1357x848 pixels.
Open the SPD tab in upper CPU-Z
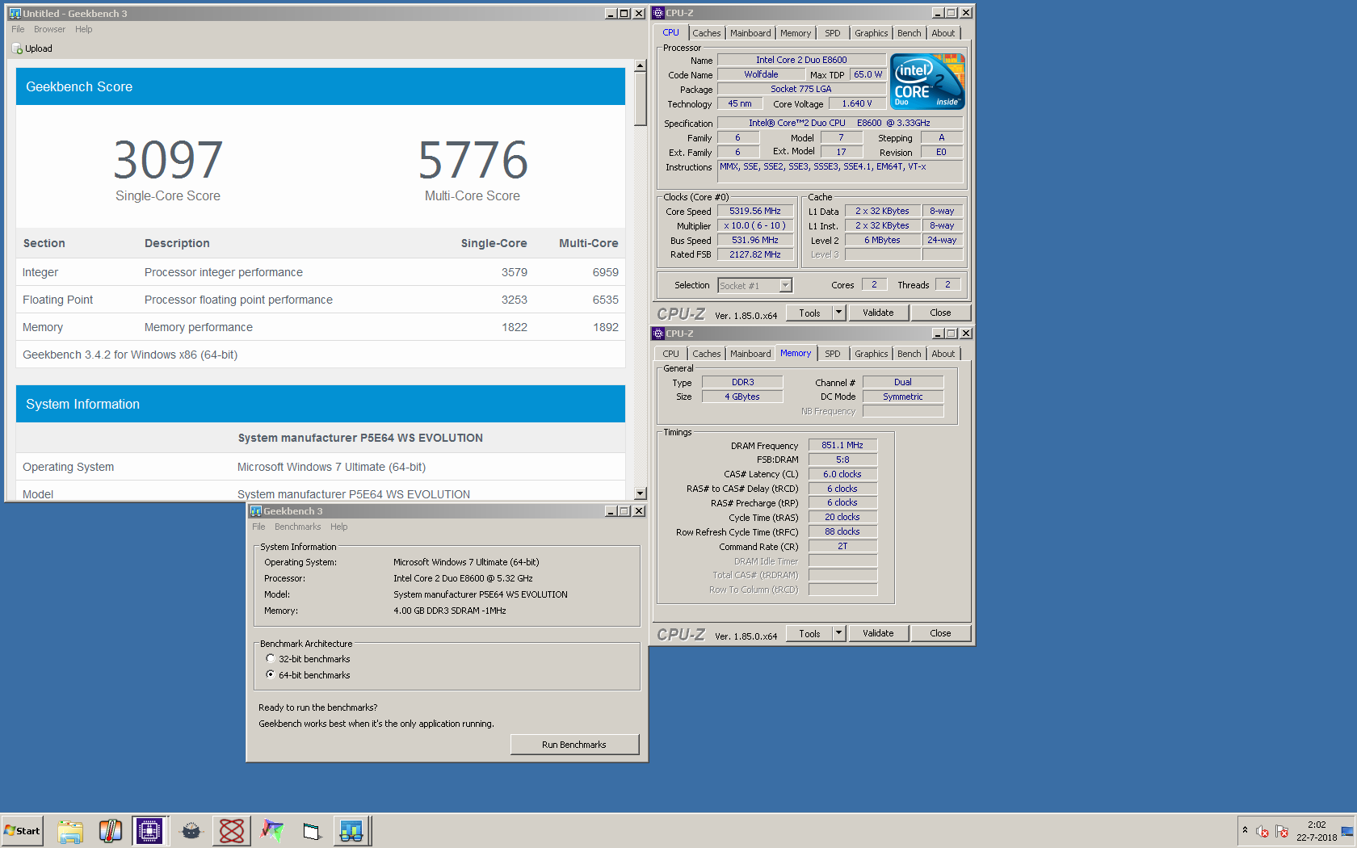click(x=833, y=33)
